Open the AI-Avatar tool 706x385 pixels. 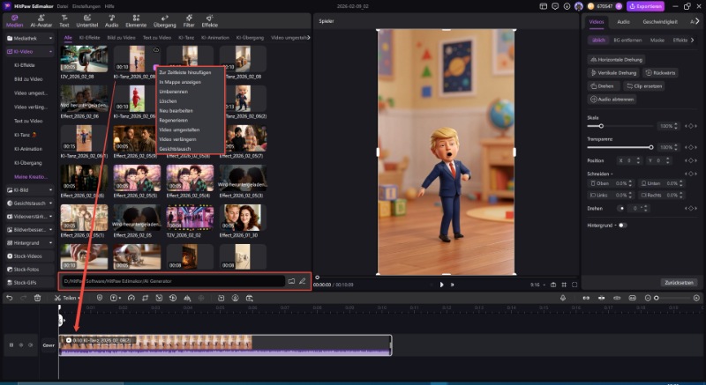coord(41,20)
